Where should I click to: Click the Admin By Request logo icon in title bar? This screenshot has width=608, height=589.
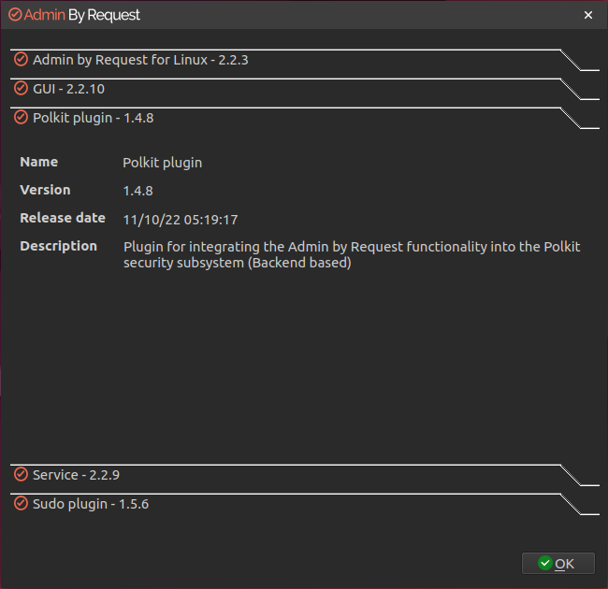click(15, 15)
